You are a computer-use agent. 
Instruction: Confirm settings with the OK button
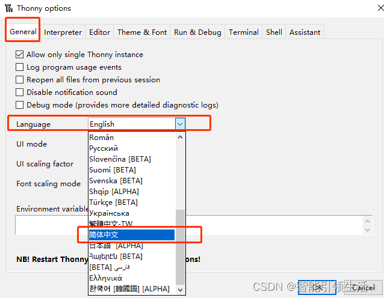pos(317,288)
